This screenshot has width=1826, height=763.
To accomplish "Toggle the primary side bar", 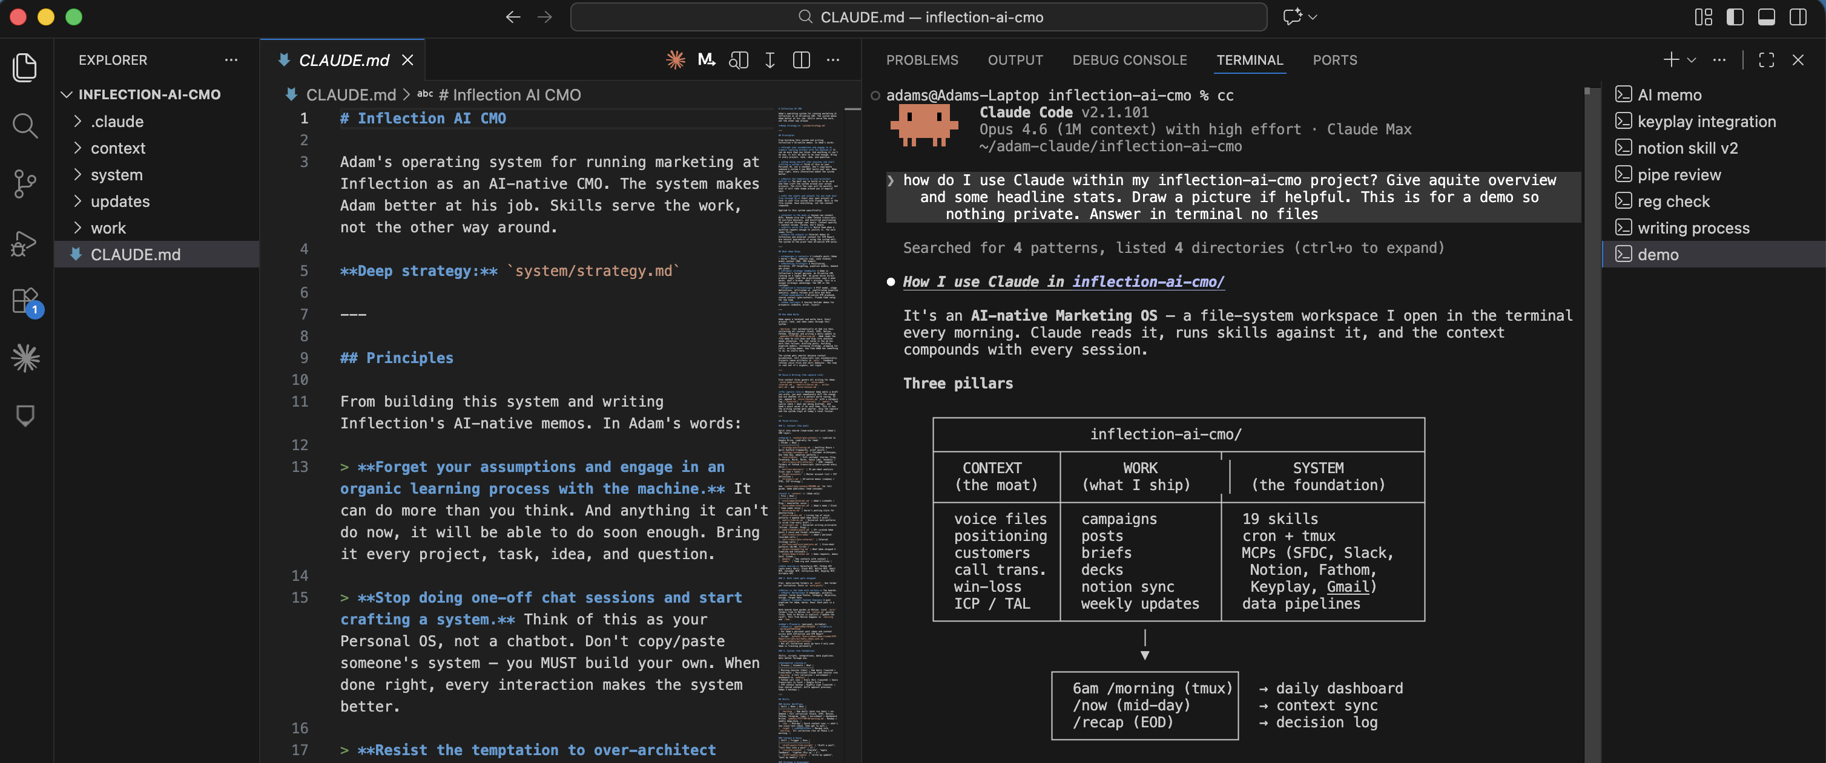I will tap(1735, 17).
